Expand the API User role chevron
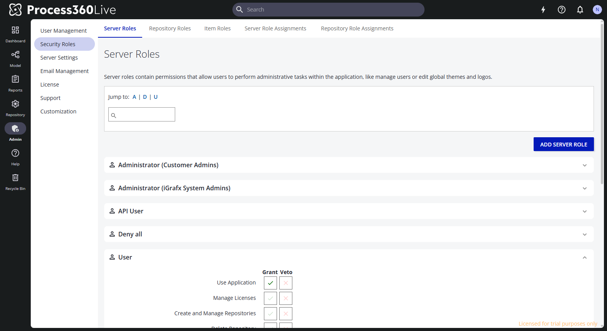The image size is (607, 331). tap(585, 211)
